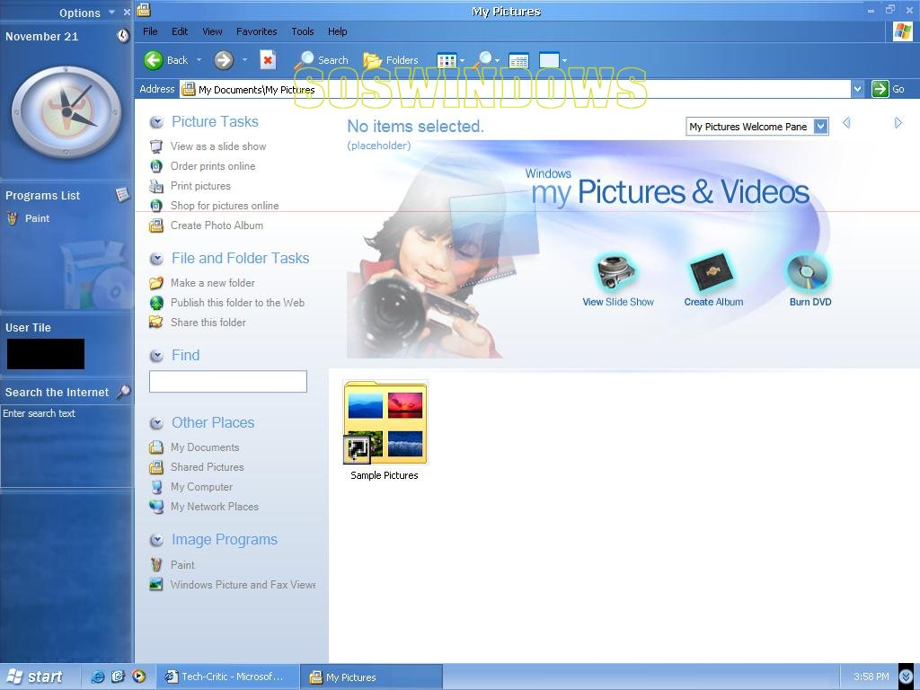Click the Search the Internet magnifier icon
The height and width of the screenshot is (690, 920).
(123, 392)
